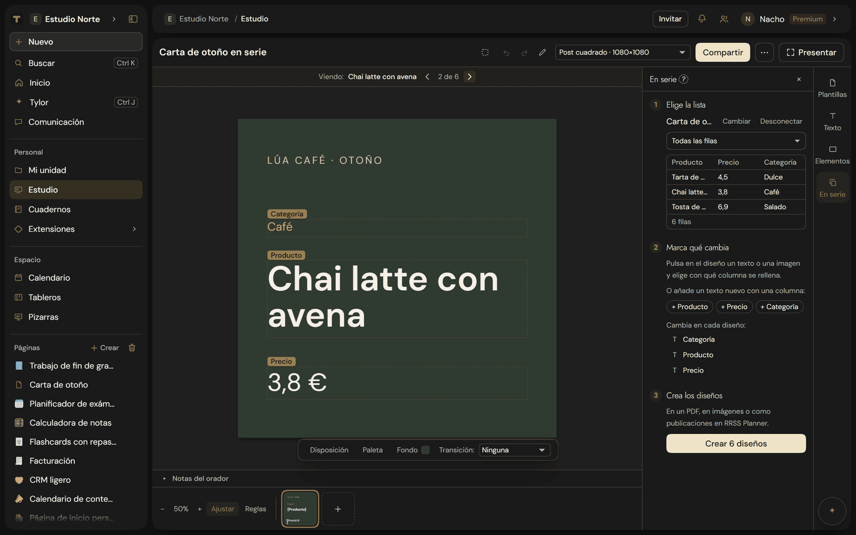This screenshot has width=856, height=535.
Task: Add + Producto column text
Action: (690, 307)
